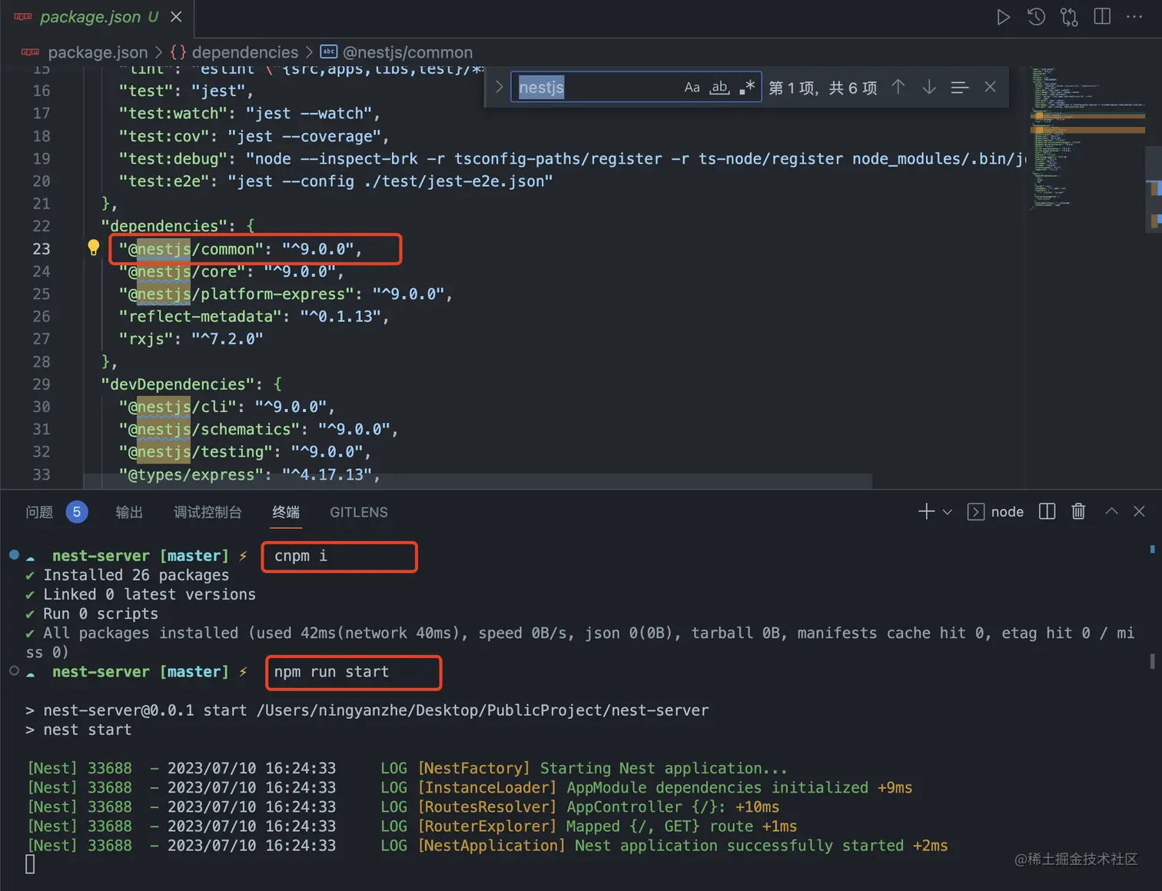This screenshot has width=1162, height=891.
Task: Open the compare changes icon in editor toolbar
Action: (x=1069, y=16)
